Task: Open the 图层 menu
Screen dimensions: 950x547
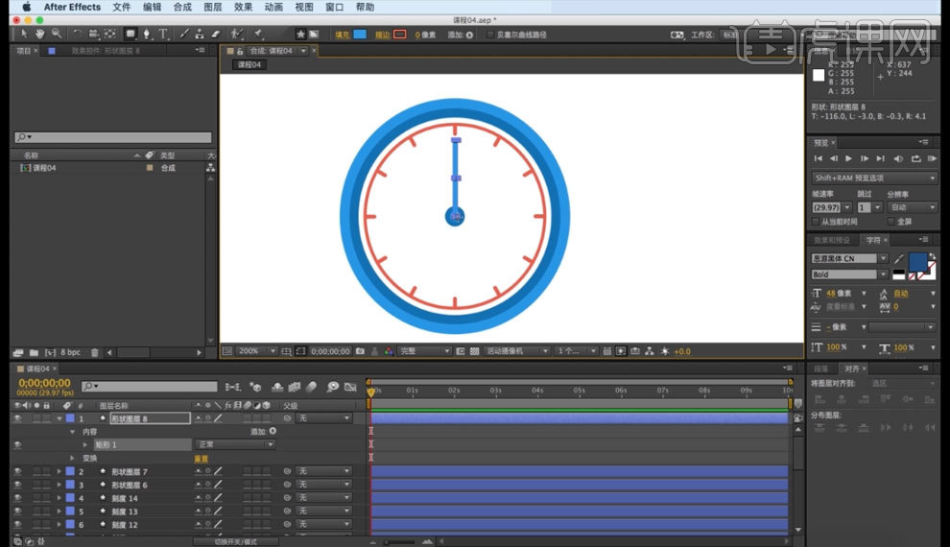Action: [x=213, y=8]
